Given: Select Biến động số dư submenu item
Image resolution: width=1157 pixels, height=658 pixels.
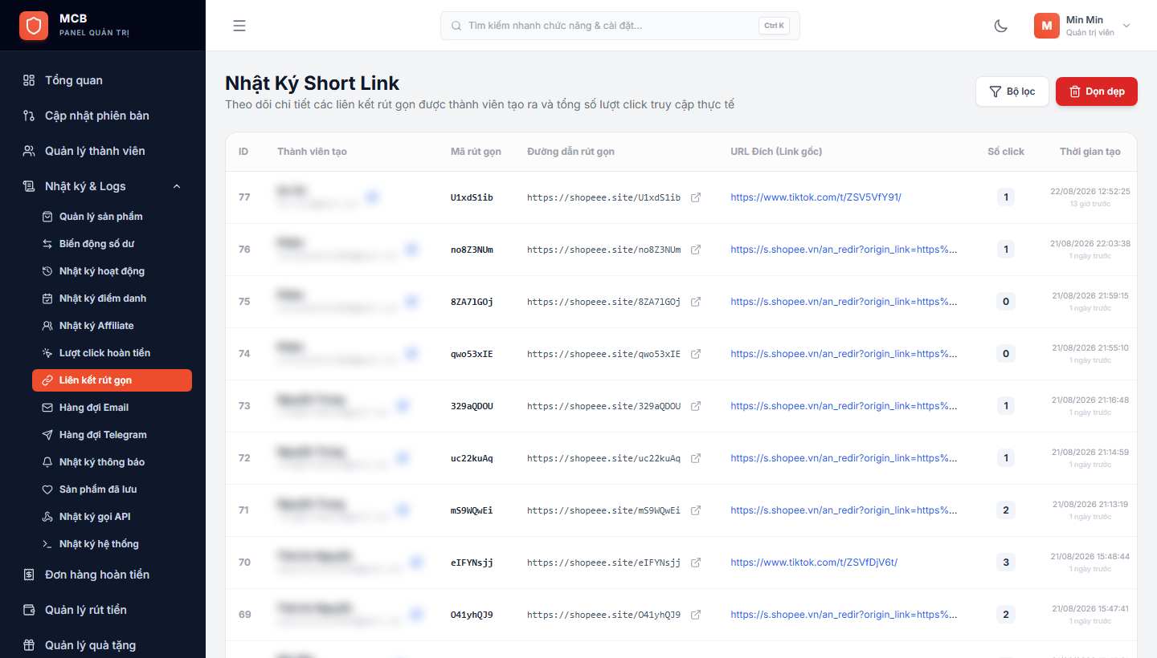Looking at the screenshot, I should 112,244.
